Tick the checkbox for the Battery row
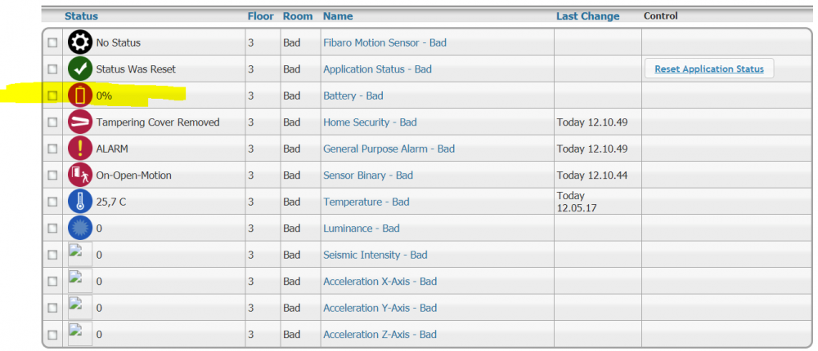This screenshot has height=351, width=818. [52, 96]
